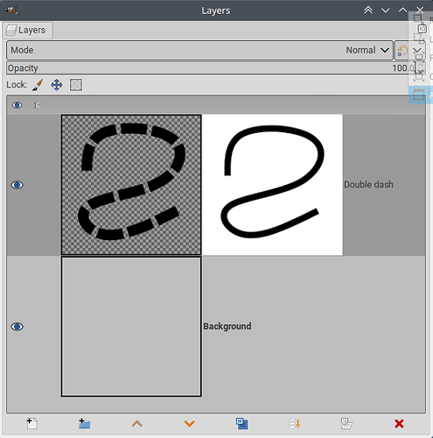This screenshot has width=433, height=438.
Task: Lower the selected layer
Action: [x=190, y=423]
